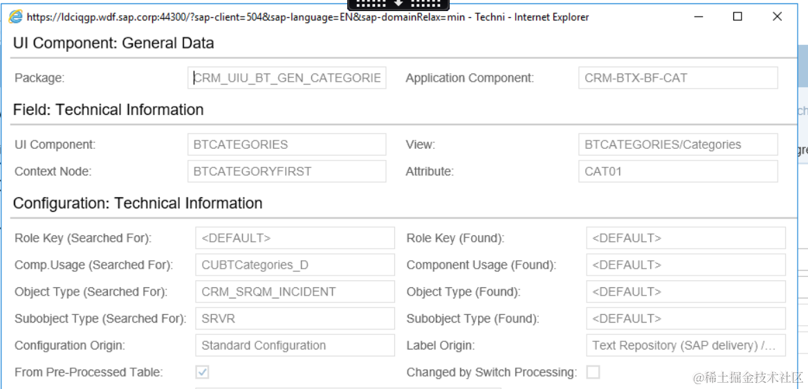
Task: Click the Internet Explorer logo icon
Action: 16,17
